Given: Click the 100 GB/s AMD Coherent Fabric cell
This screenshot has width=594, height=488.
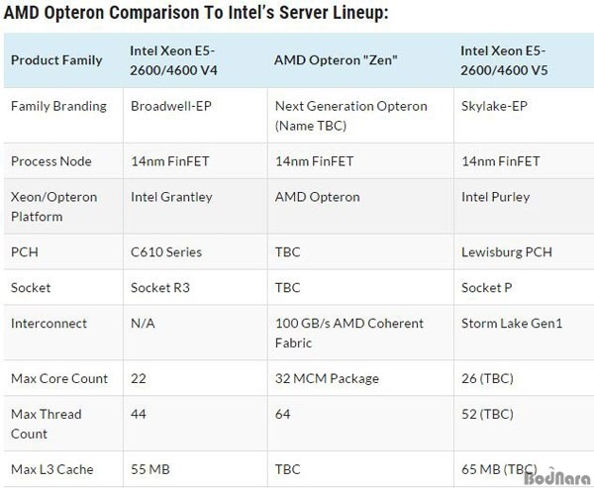Looking at the screenshot, I should [x=348, y=333].
